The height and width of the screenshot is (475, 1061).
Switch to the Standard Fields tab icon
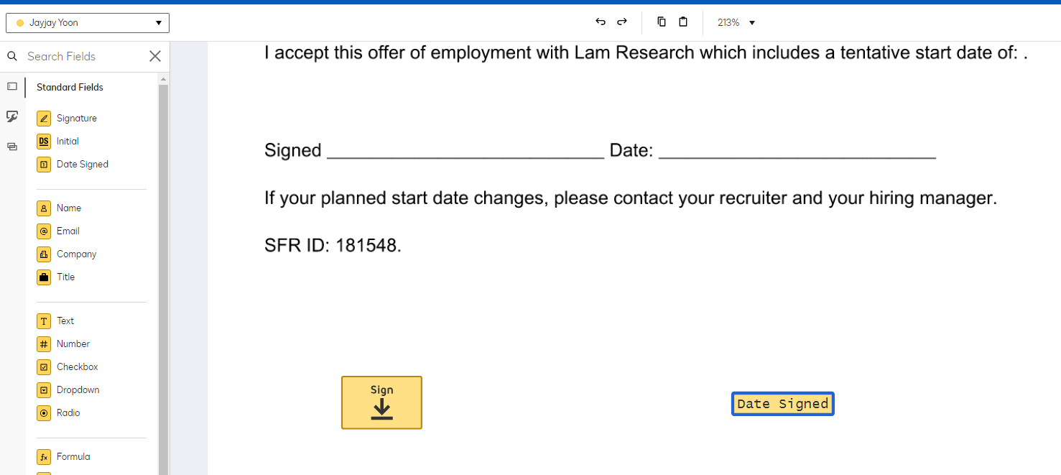12,86
